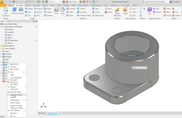Toggle the Model State1 checkbox

click(x=6, y=40)
